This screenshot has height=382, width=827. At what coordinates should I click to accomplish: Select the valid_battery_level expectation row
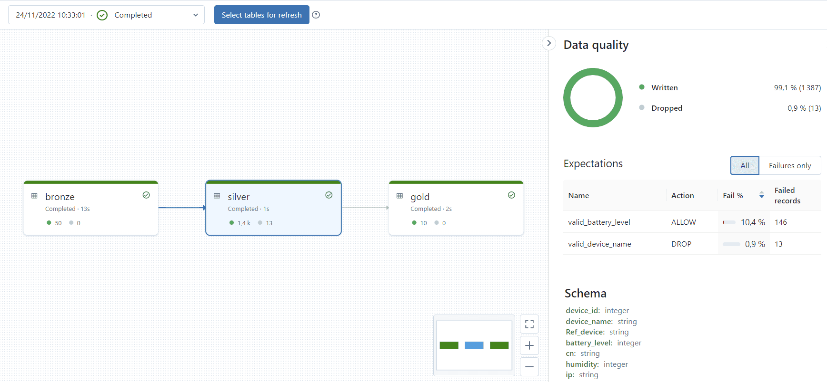click(599, 222)
